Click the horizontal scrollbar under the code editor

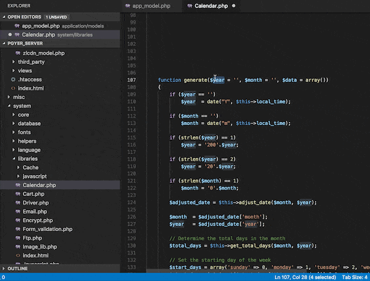[x=258, y=271]
